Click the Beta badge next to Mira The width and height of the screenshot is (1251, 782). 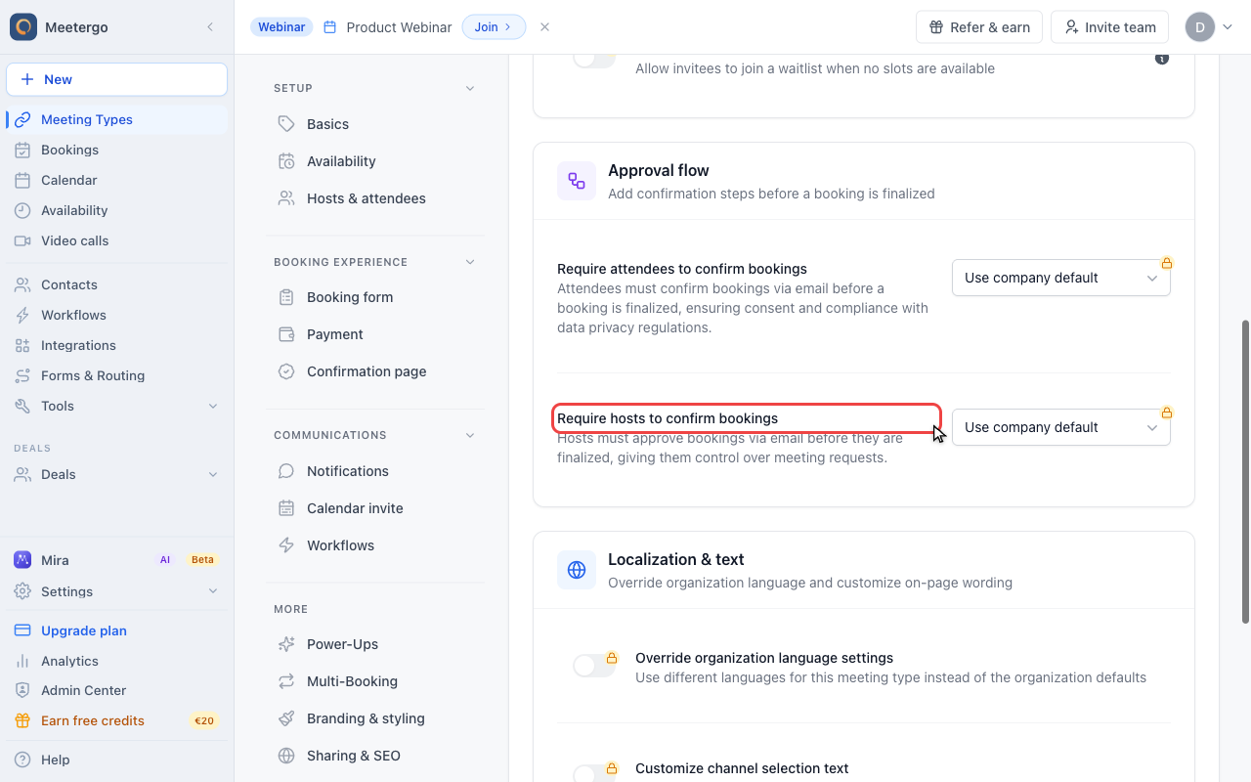(x=202, y=560)
